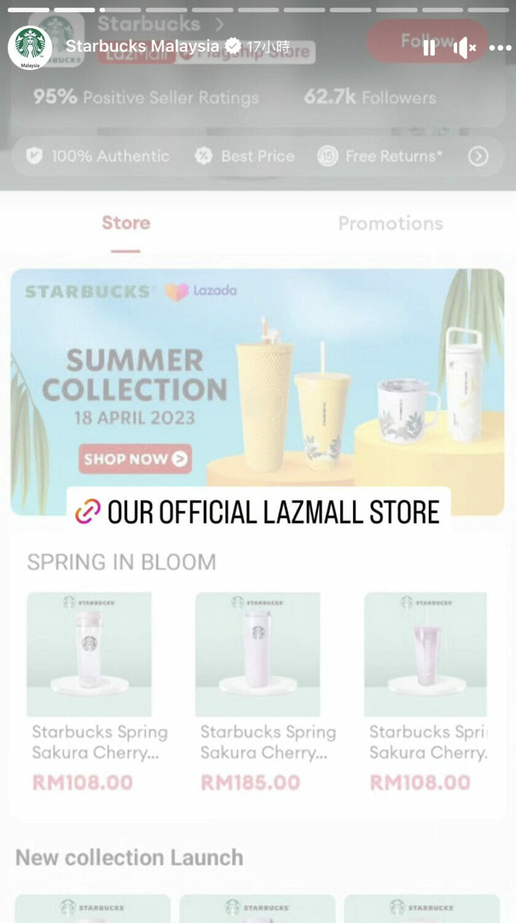Open the three-dot more options menu
516x923 pixels.
(x=500, y=47)
